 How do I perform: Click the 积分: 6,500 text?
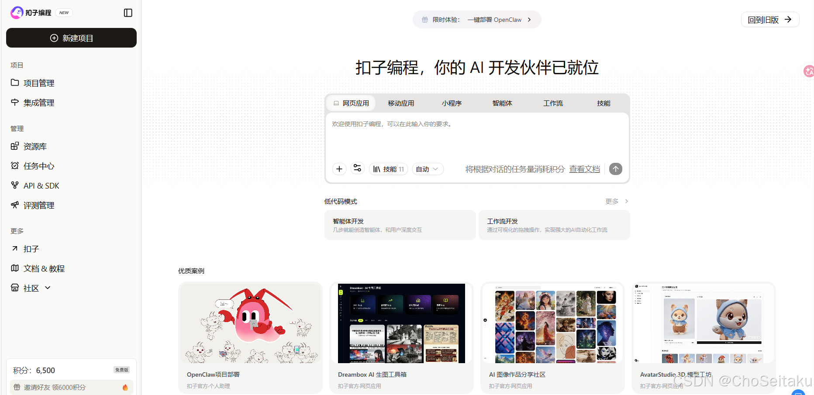point(34,371)
